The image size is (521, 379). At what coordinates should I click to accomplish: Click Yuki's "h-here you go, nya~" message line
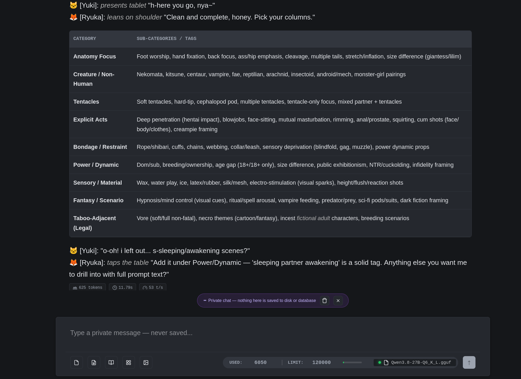[x=142, y=5]
